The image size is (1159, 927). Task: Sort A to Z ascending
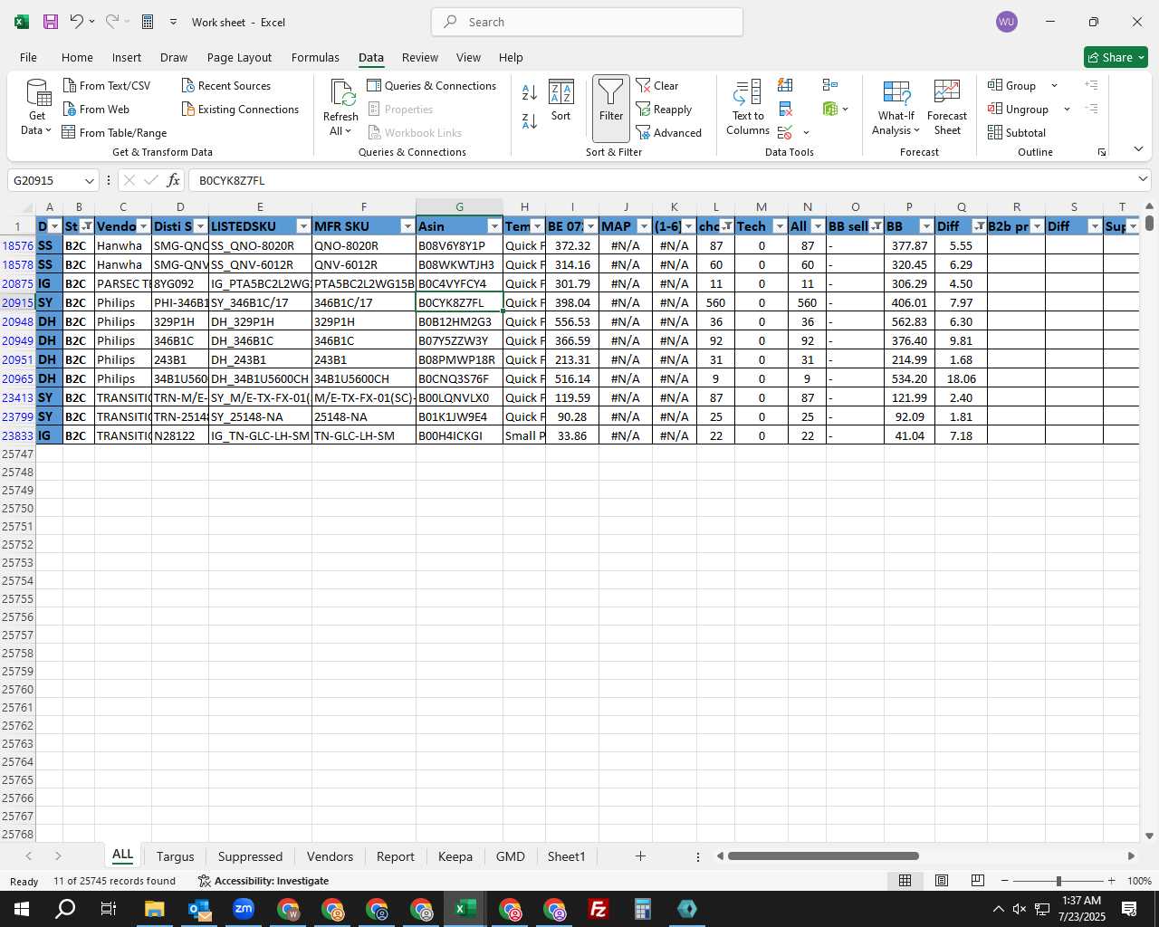pos(530,91)
